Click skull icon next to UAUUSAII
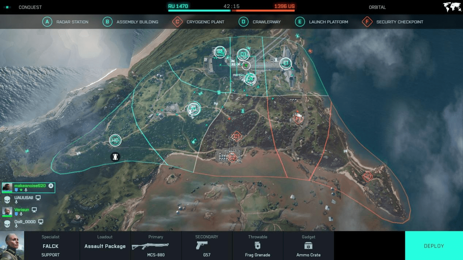Viewport: 463px width, 260px height. (7, 199)
